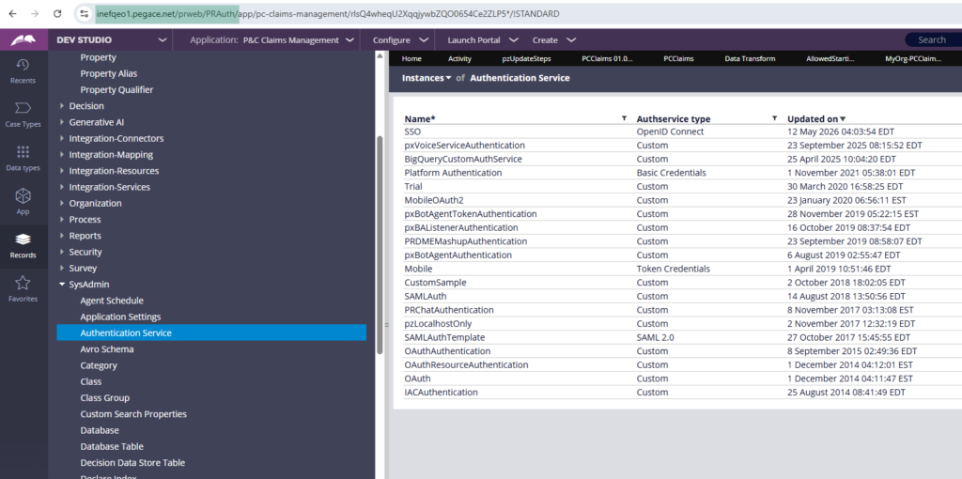Select Database Table in the tree

112,446
